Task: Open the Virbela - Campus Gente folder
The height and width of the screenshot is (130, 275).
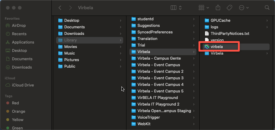Action: point(159,58)
